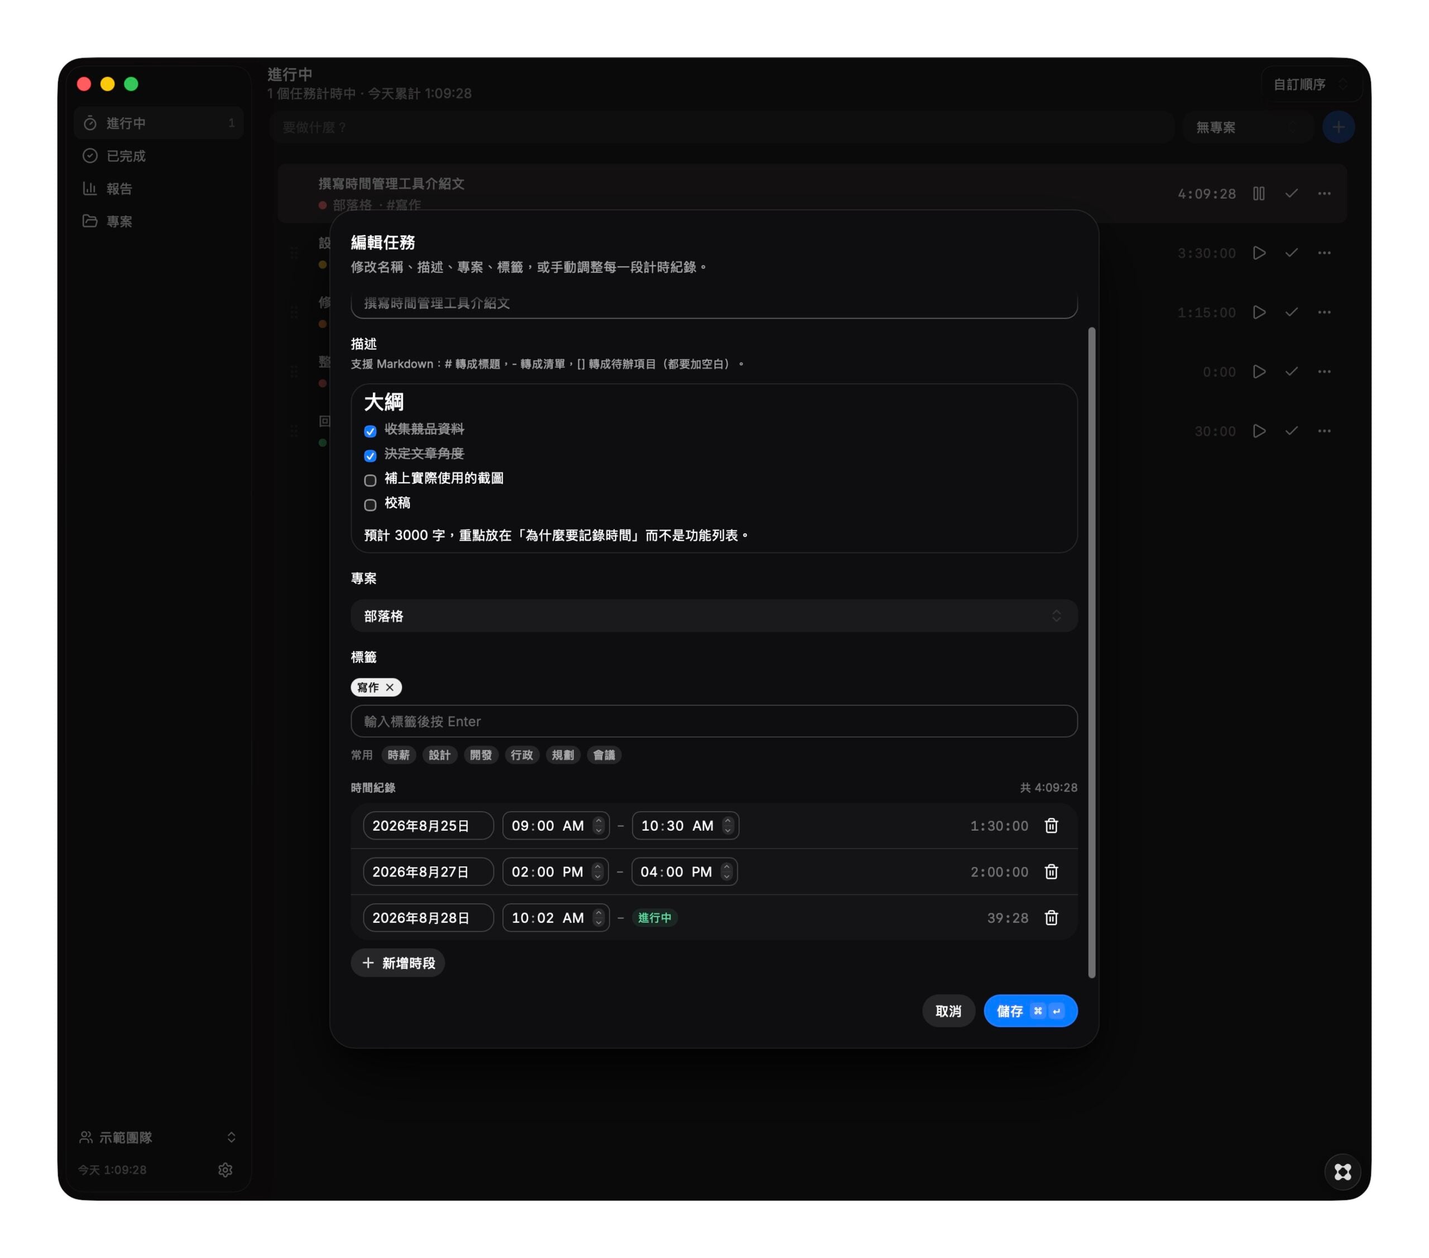Screen dimensions: 1429x1258
Task: Expand the 示範團隊 team switcher
Action: [158, 1137]
